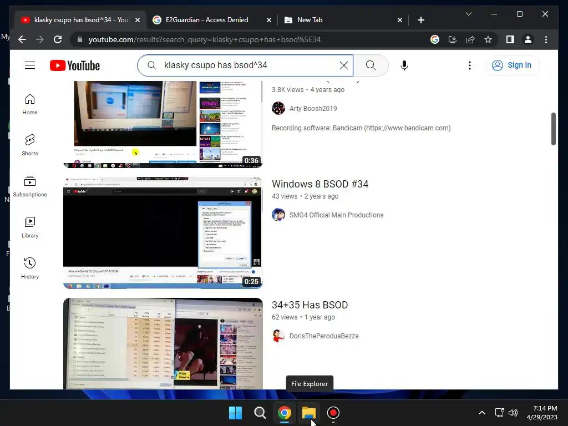
Task: Open the YouTube guide hamburger menu
Action: pyautogui.click(x=30, y=65)
